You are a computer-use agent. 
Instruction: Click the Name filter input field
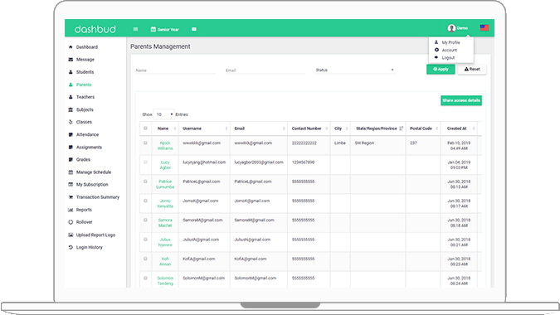pos(175,70)
